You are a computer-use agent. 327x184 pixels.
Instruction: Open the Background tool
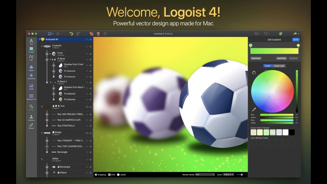point(31,97)
